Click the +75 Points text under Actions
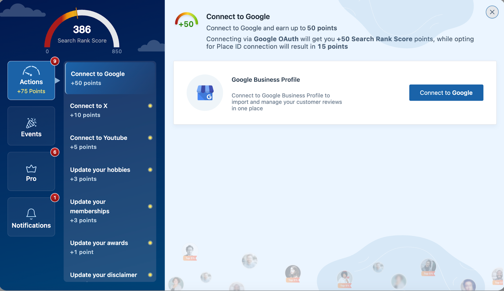Viewport: 504px width, 291px height. [31, 91]
